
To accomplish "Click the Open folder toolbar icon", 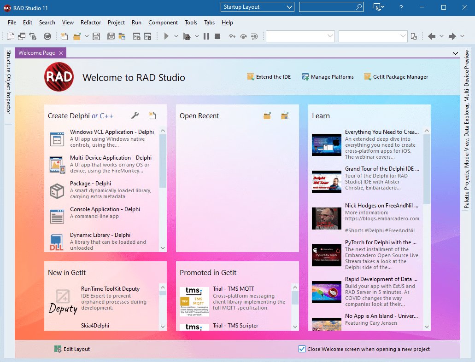I will tap(76, 36).
